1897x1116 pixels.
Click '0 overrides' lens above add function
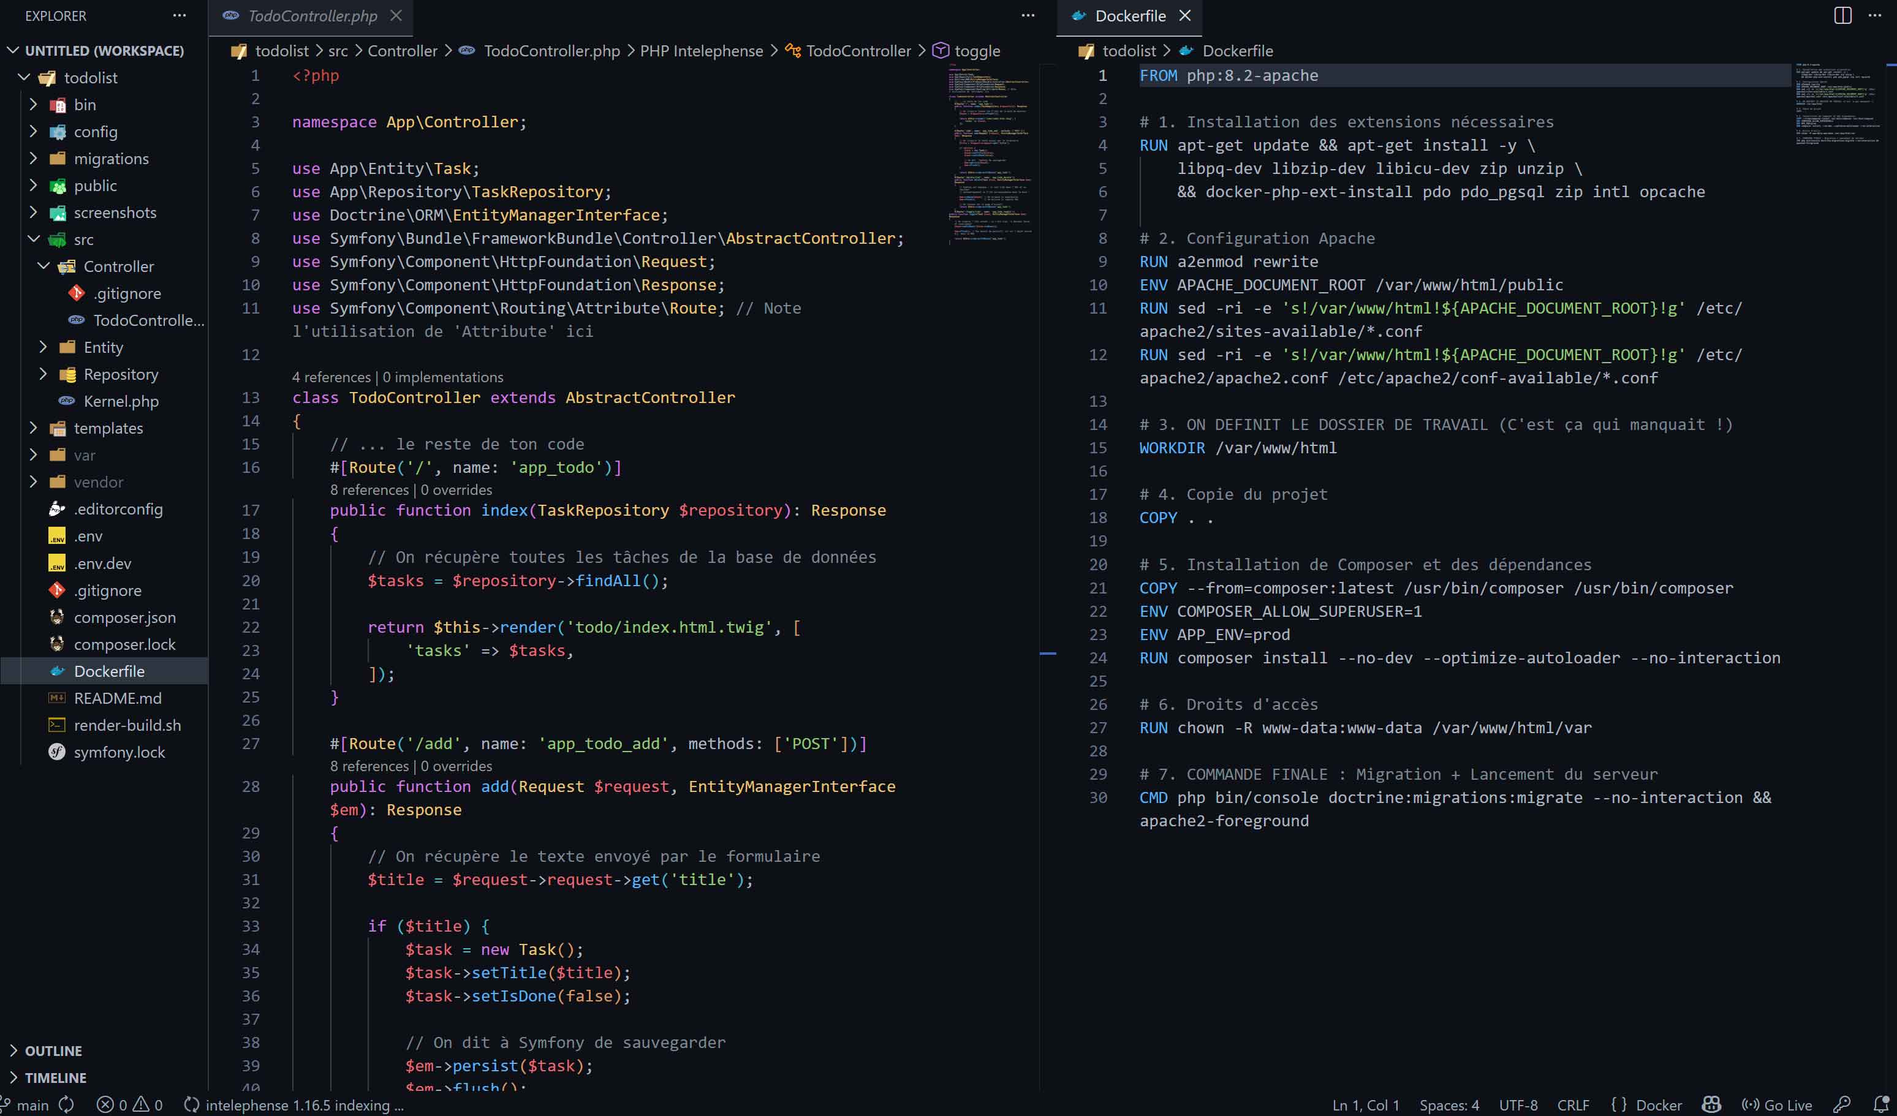456,766
